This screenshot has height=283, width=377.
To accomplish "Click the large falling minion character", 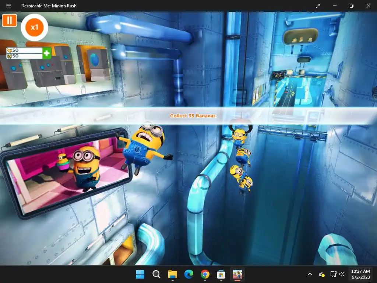I will (x=145, y=147).
